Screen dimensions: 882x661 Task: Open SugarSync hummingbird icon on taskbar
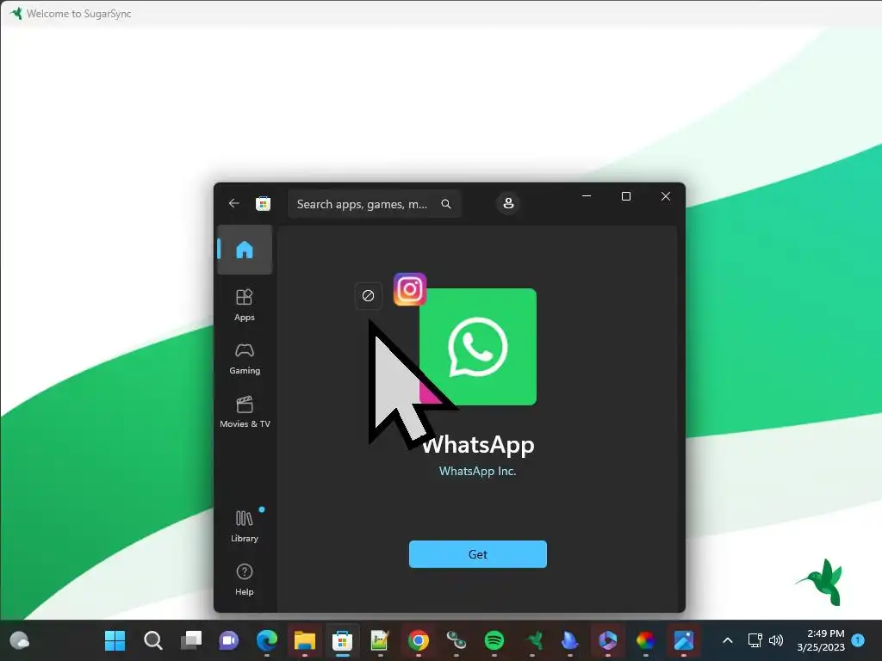[x=532, y=640]
